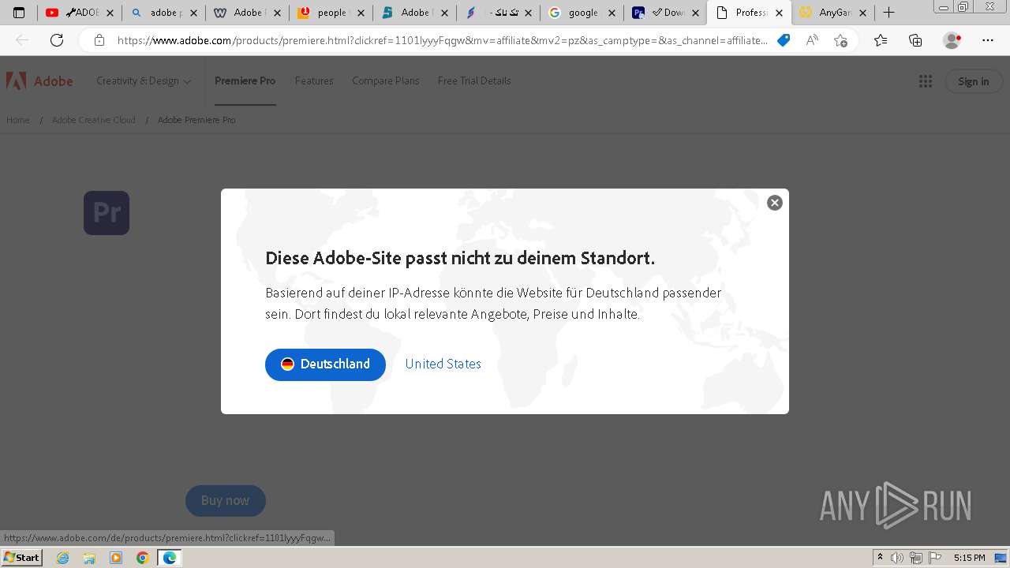Open the Premiere Pro nav item
The height and width of the screenshot is (568, 1010).
pyautogui.click(x=245, y=80)
